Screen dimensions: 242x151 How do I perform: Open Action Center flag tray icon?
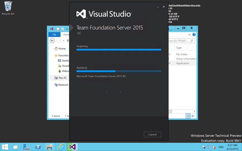click(x=204, y=147)
